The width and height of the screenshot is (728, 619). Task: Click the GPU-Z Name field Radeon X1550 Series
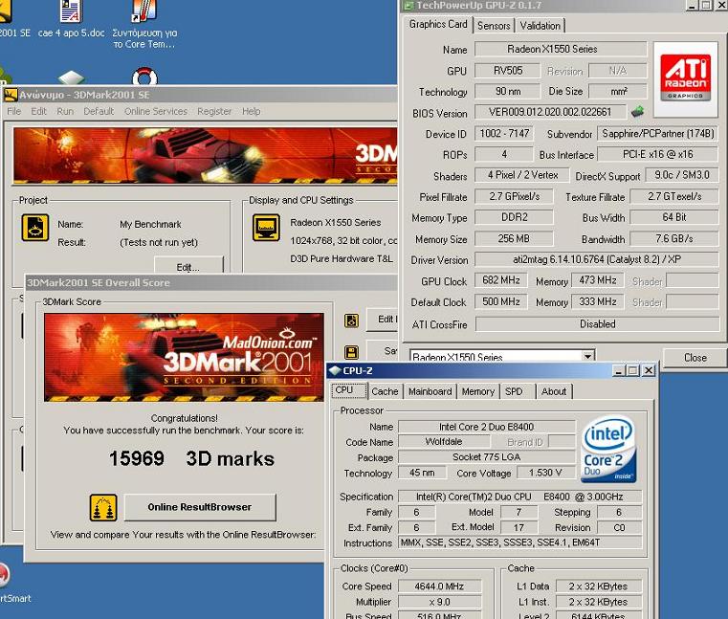(x=561, y=49)
